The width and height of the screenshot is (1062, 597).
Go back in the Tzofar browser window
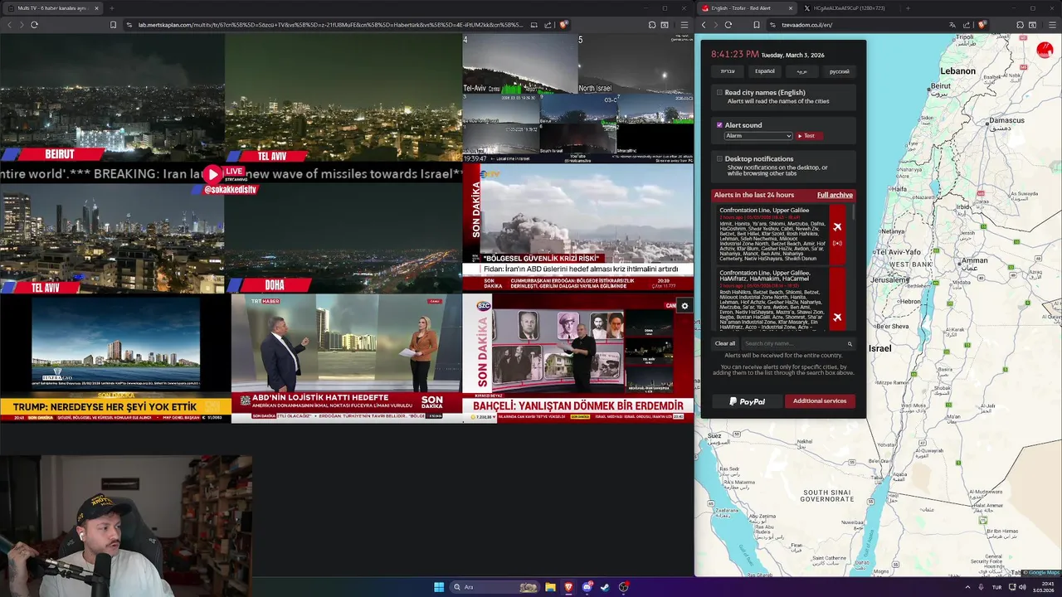tap(704, 25)
